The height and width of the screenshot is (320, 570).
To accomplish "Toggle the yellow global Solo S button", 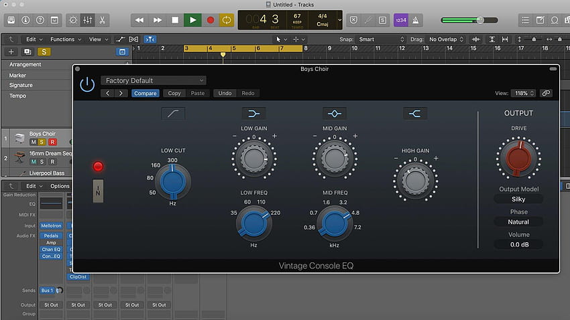I will [x=44, y=52].
